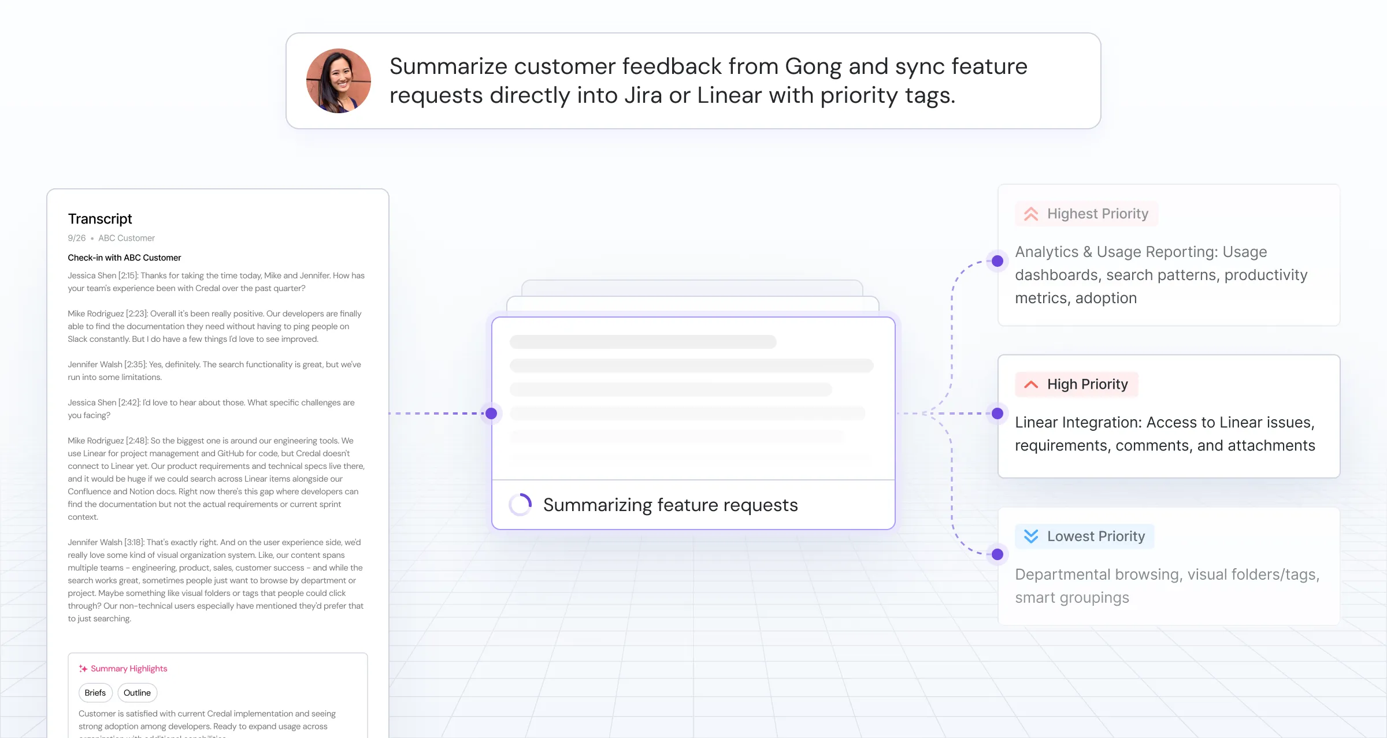This screenshot has width=1387, height=738.
Task: Click the purple connector dot at High Priority card
Action: coord(997,413)
